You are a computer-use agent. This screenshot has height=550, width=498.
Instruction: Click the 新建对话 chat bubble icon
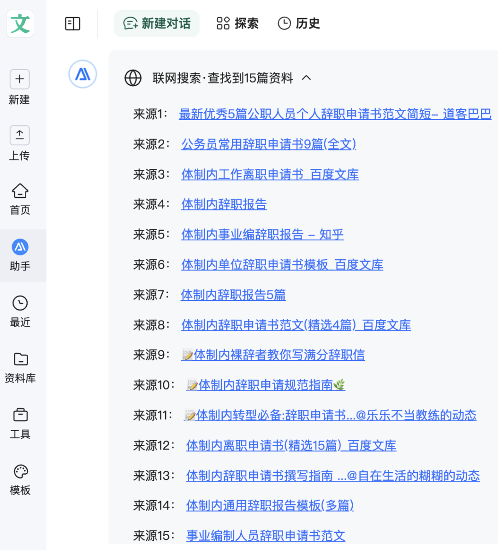[x=130, y=24]
